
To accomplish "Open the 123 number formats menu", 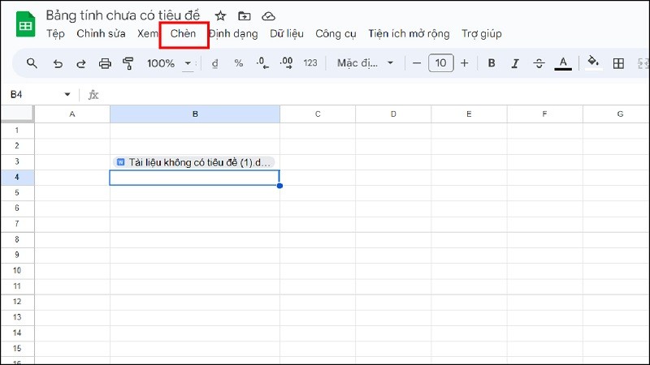I will click(x=310, y=63).
